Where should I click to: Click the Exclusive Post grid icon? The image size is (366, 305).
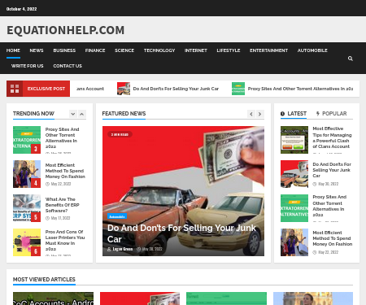tap(15, 89)
